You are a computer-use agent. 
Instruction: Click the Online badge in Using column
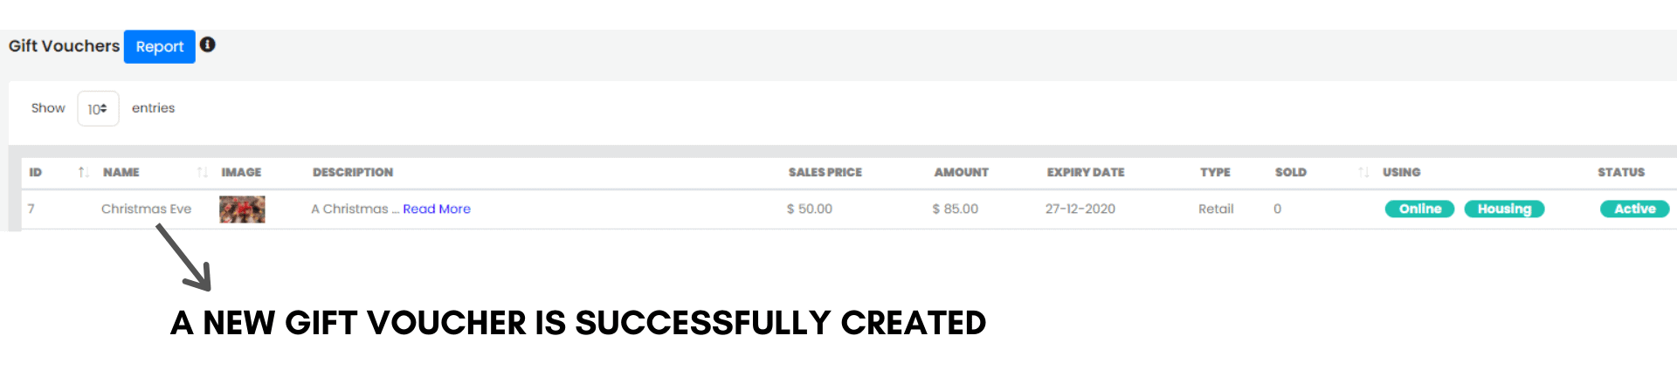click(1419, 209)
